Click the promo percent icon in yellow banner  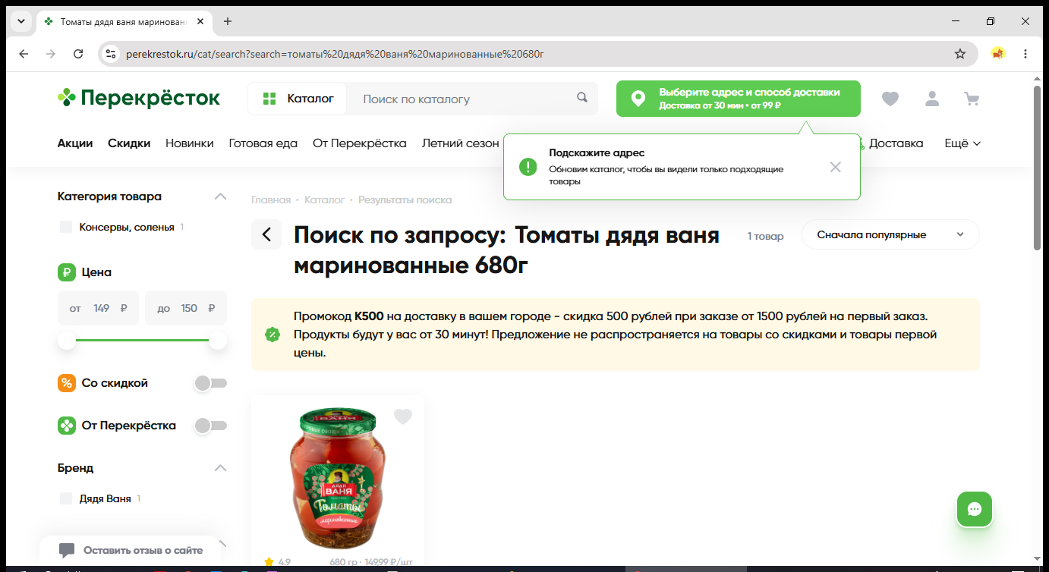tap(272, 335)
